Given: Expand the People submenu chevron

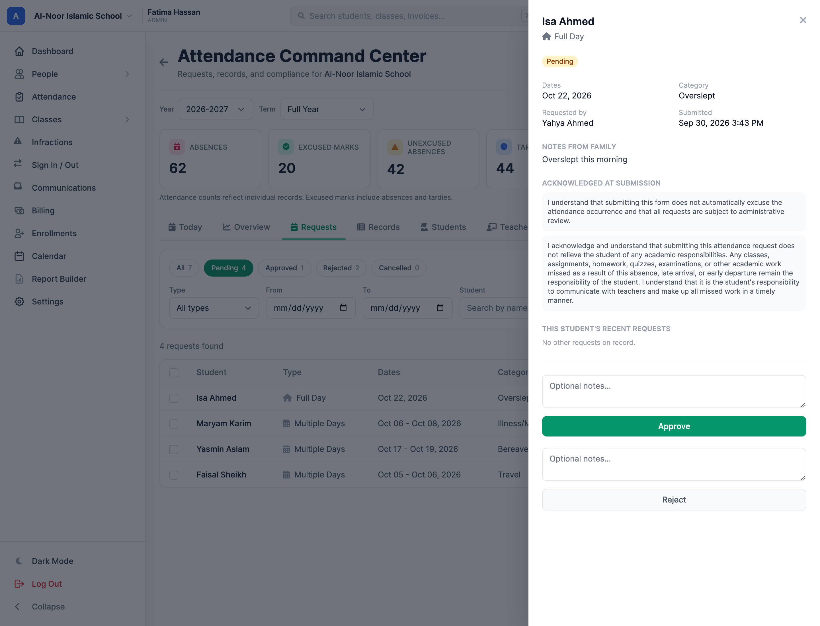Looking at the screenshot, I should [x=127, y=74].
